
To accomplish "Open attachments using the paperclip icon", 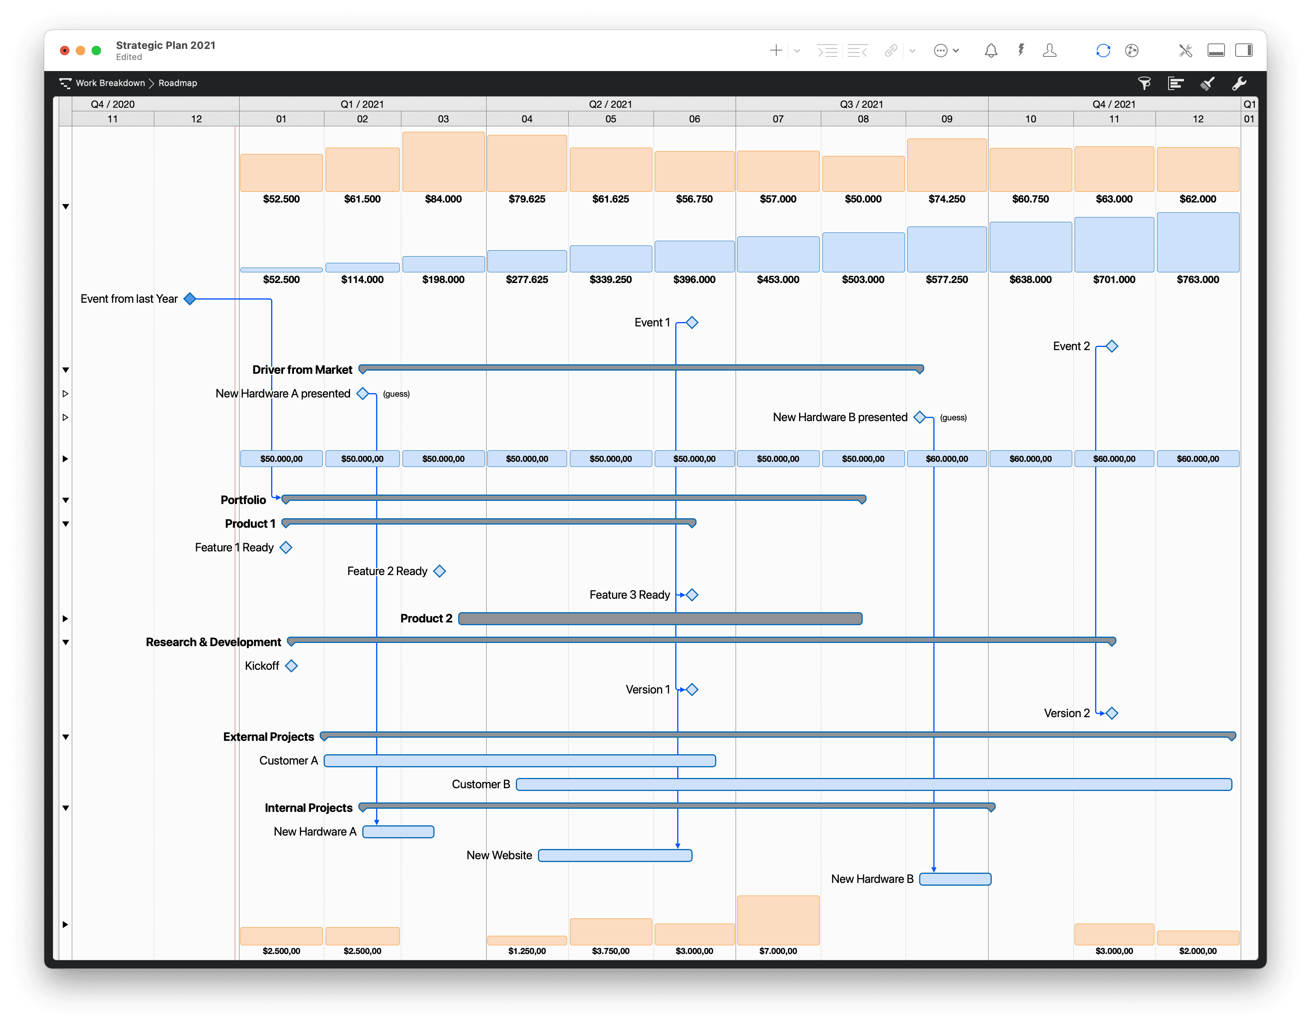I will (892, 51).
